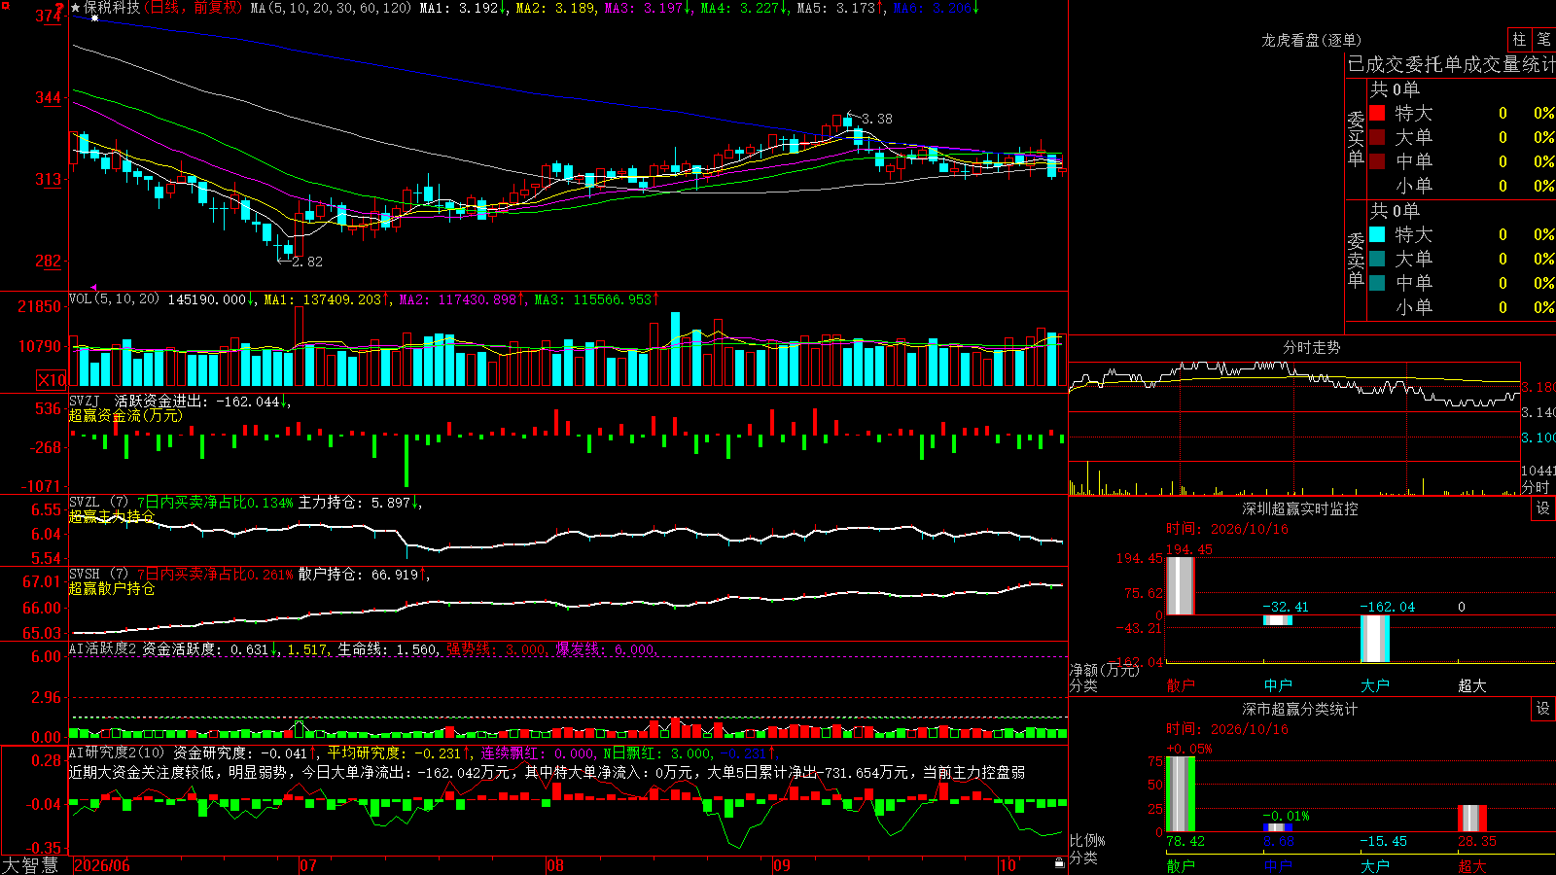Image resolution: width=1556 pixels, height=875 pixels.
Task: Click the 散户 bar in 深圳超赢实时监控
Action: coord(1180,585)
